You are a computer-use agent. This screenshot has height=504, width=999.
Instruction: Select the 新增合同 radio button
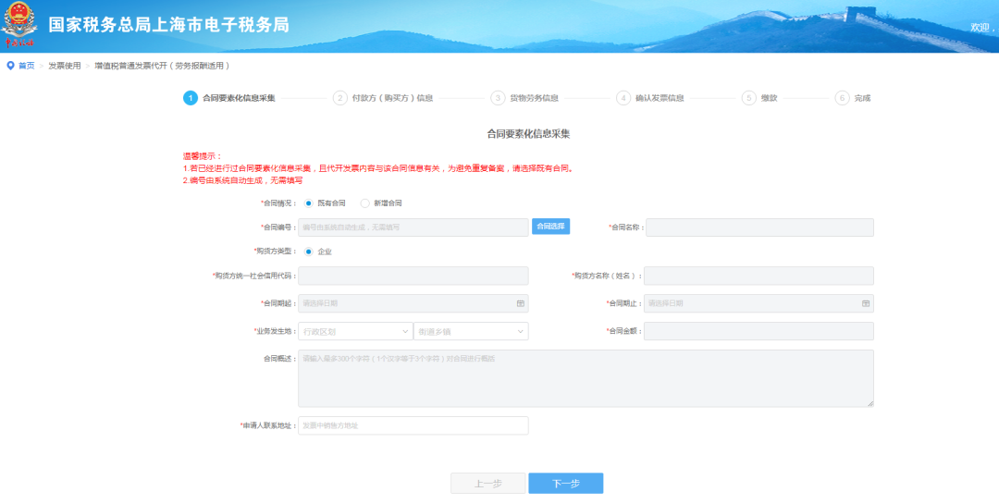coord(364,203)
